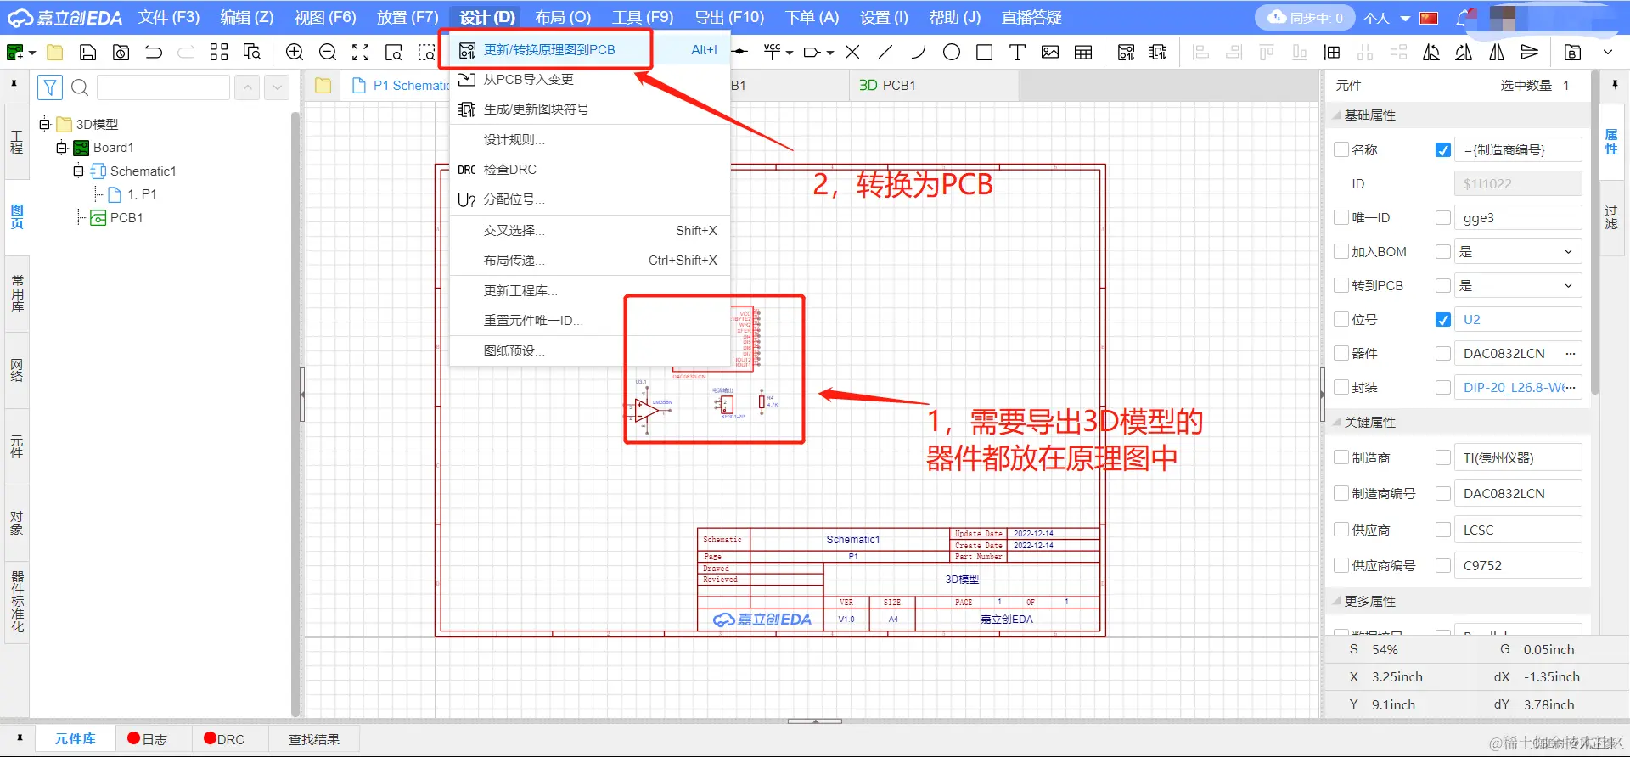Click the Fit to screen icon

(x=361, y=53)
